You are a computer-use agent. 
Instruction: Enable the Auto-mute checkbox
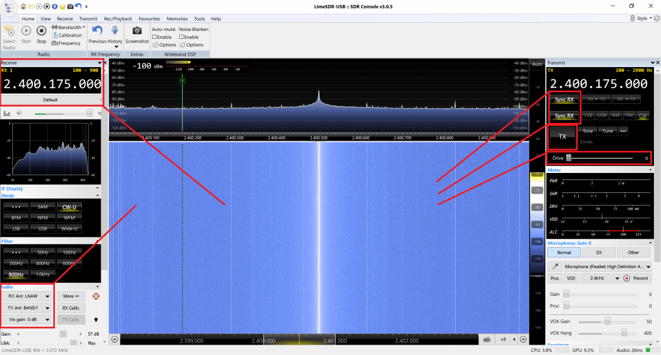(x=155, y=37)
